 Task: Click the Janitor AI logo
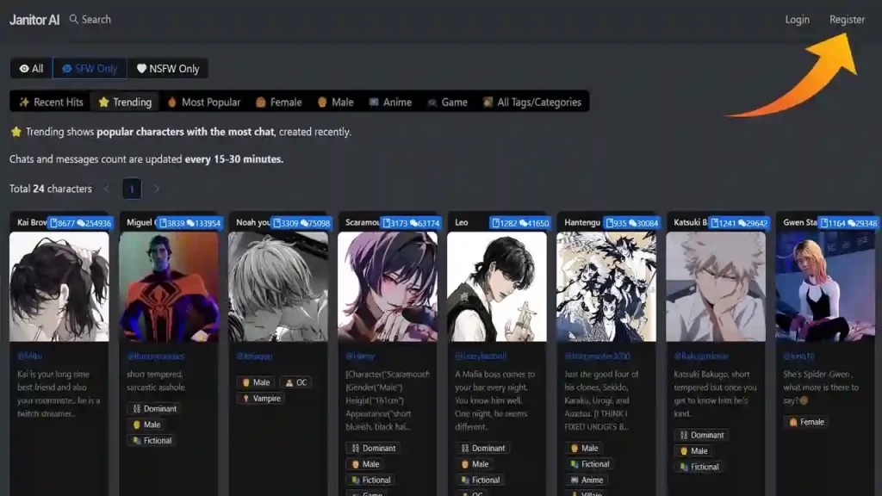pyautogui.click(x=34, y=20)
